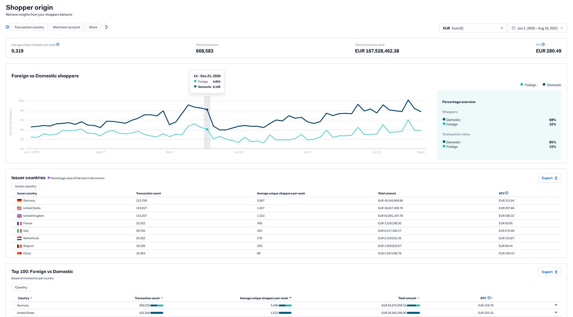Click the Domestic data point on Dec 14 in chart
This screenshot has width=573, height=317.
[207, 110]
